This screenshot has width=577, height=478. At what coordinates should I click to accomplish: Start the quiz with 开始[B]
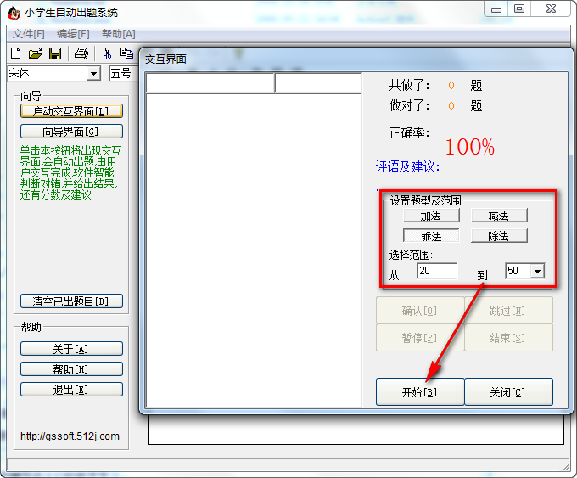(x=420, y=392)
